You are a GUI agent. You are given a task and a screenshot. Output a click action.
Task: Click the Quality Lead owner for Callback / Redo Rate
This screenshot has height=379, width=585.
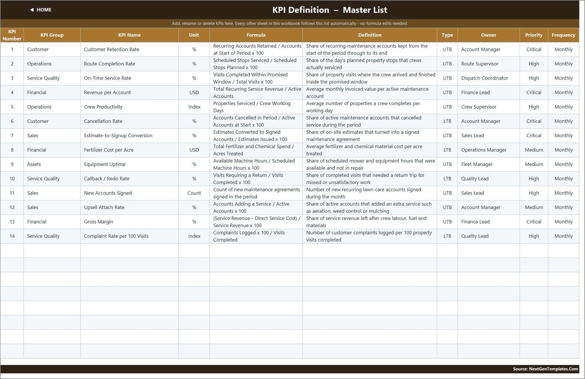[x=488, y=179]
